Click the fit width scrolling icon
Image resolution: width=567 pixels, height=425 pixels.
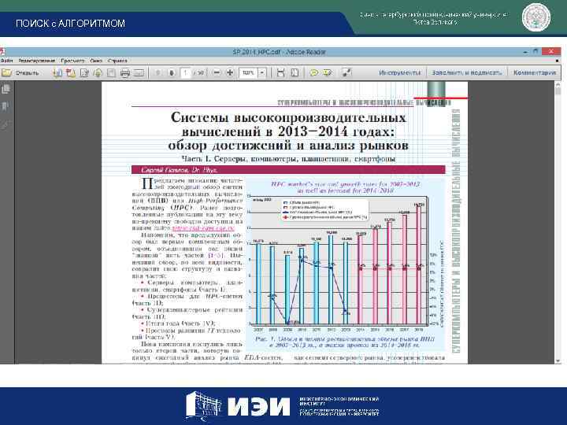click(x=280, y=73)
